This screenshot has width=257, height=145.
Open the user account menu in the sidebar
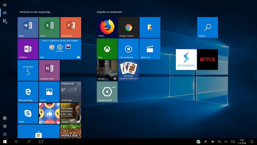5,118
